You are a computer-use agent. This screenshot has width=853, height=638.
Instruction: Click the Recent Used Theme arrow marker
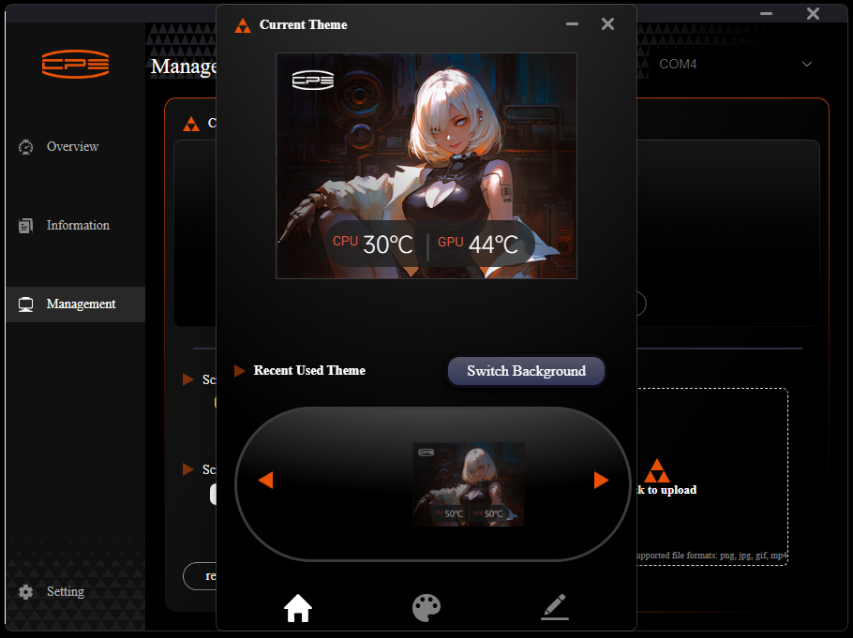pyautogui.click(x=239, y=370)
